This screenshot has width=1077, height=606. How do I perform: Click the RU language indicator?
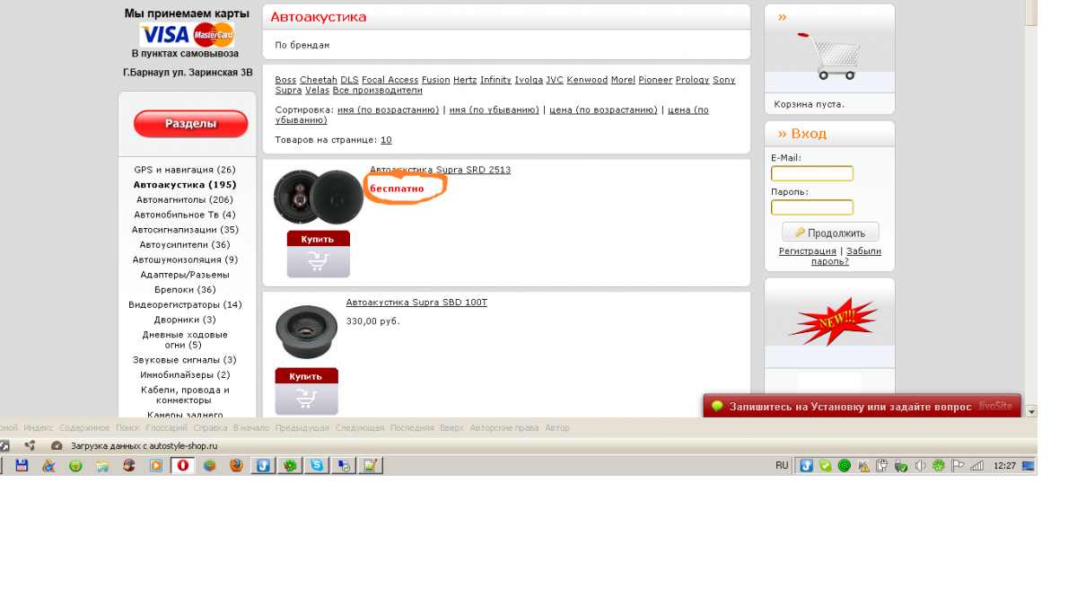click(781, 465)
